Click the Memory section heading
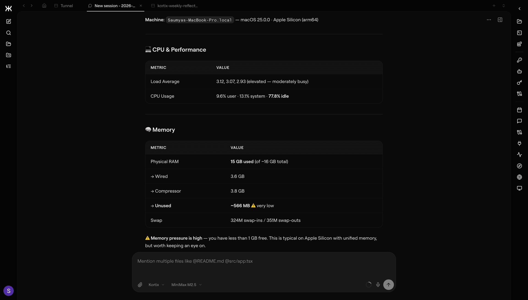The image size is (528, 300). click(160, 130)
